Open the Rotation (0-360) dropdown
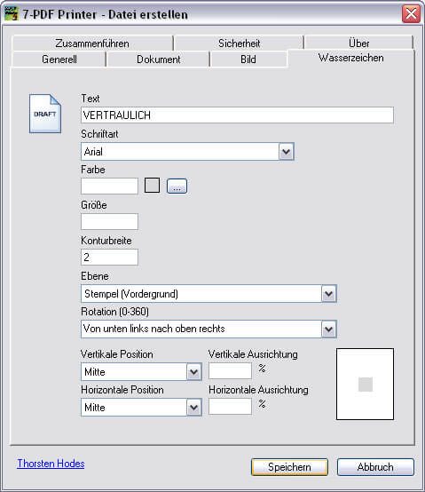The width and height of the screenshot is (425, 492). (209, 329)
